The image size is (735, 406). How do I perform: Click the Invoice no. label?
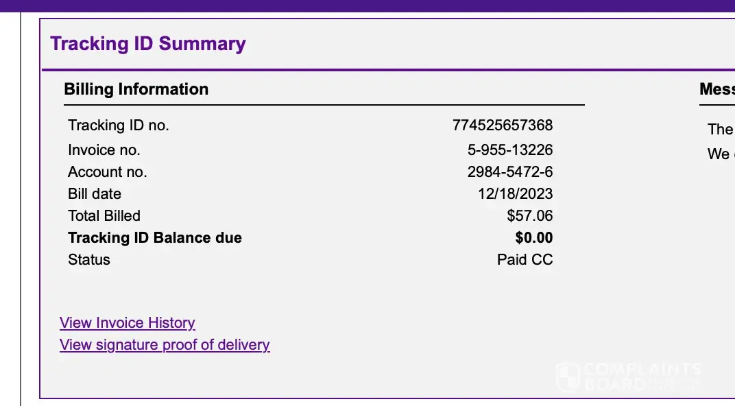tap(104, 150)
